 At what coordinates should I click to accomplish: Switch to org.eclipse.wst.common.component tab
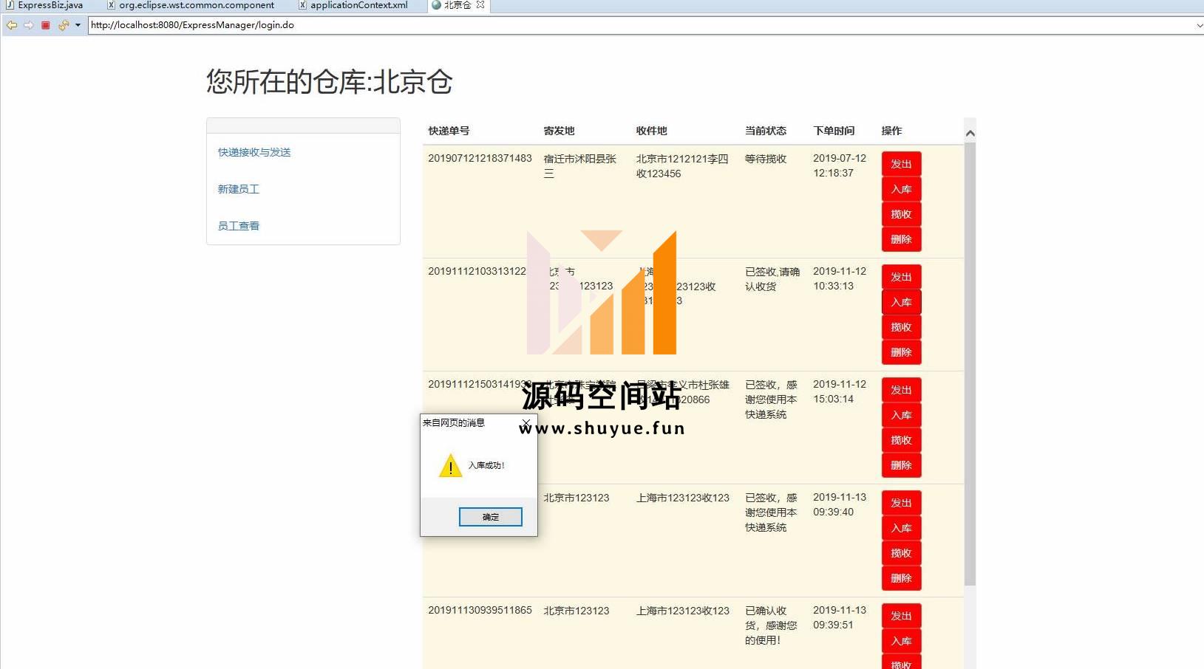(191, 5)
